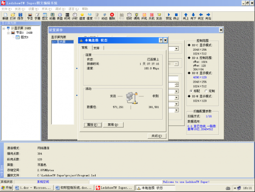255x192 pixels.
Task: Click the 校时 (time sync) toolbar icon
Action: pos(129,17)
